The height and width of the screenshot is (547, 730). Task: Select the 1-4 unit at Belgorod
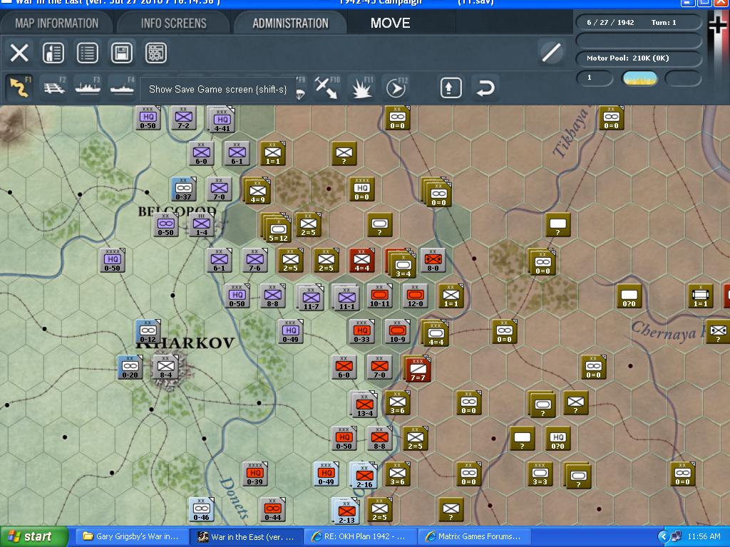tap(202, 224)
